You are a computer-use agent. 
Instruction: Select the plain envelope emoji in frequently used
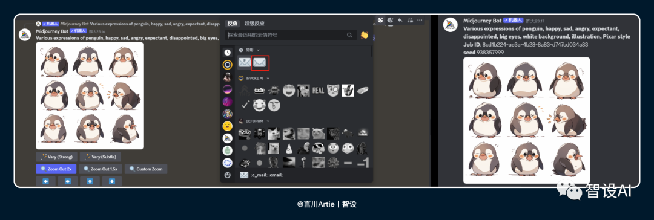[x=260, y=62]
